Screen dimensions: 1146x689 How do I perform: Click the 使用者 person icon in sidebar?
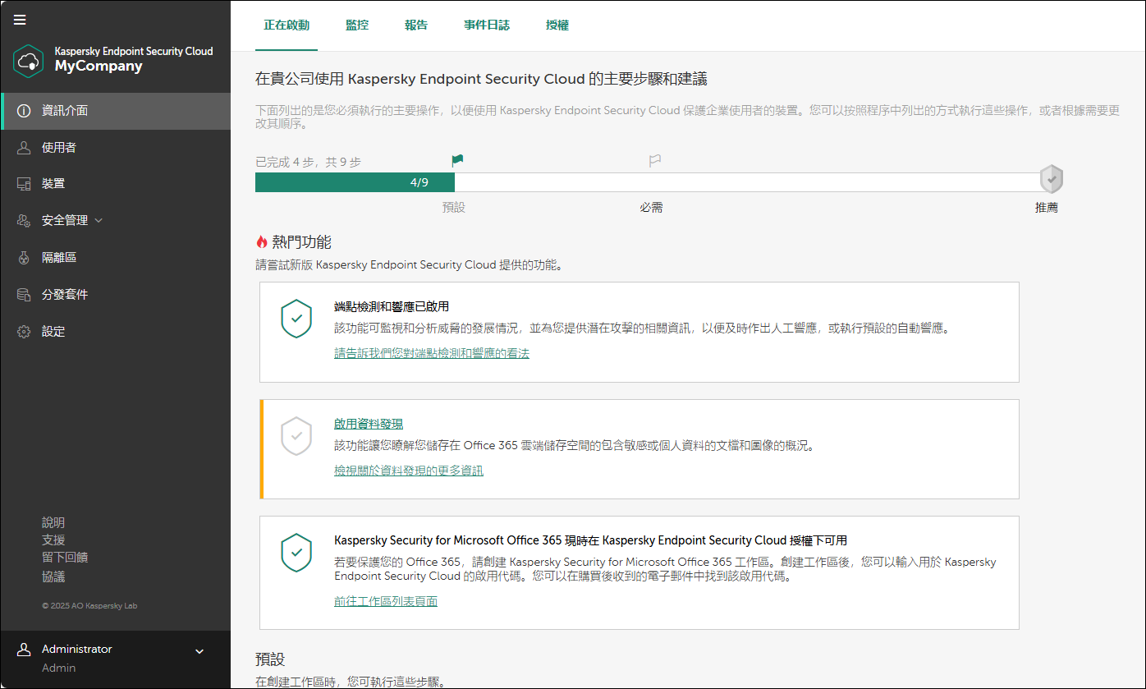pyautogui.click(x=24, y=148)
